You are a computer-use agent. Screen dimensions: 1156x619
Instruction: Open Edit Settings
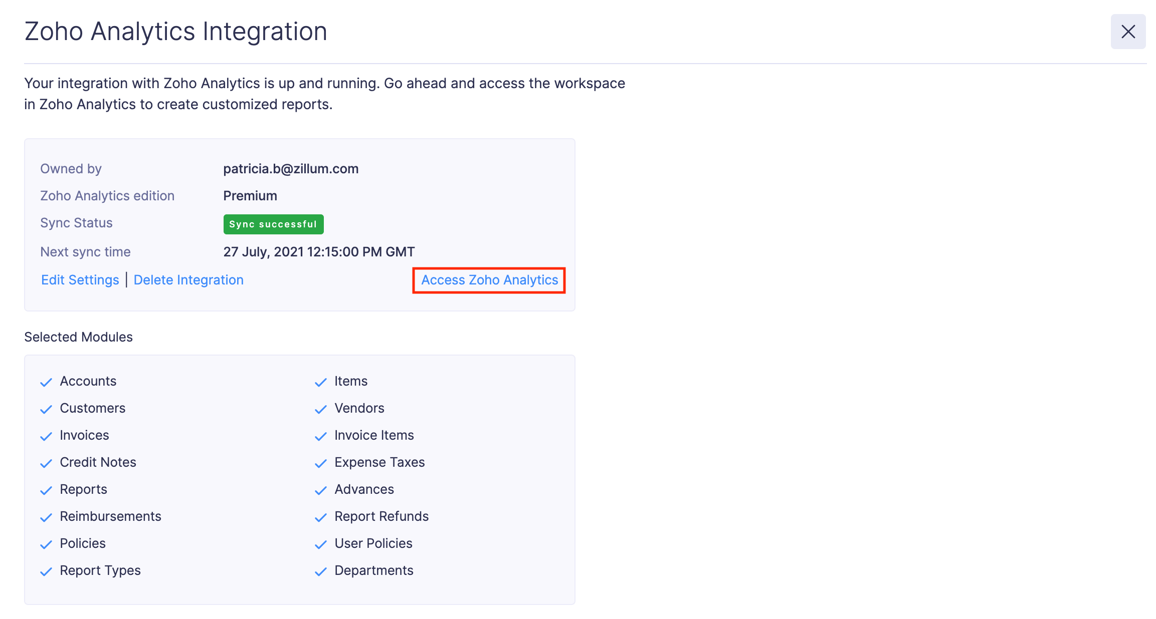80,279
